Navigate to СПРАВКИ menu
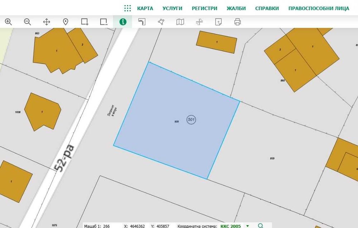 (x=267, y=9)
